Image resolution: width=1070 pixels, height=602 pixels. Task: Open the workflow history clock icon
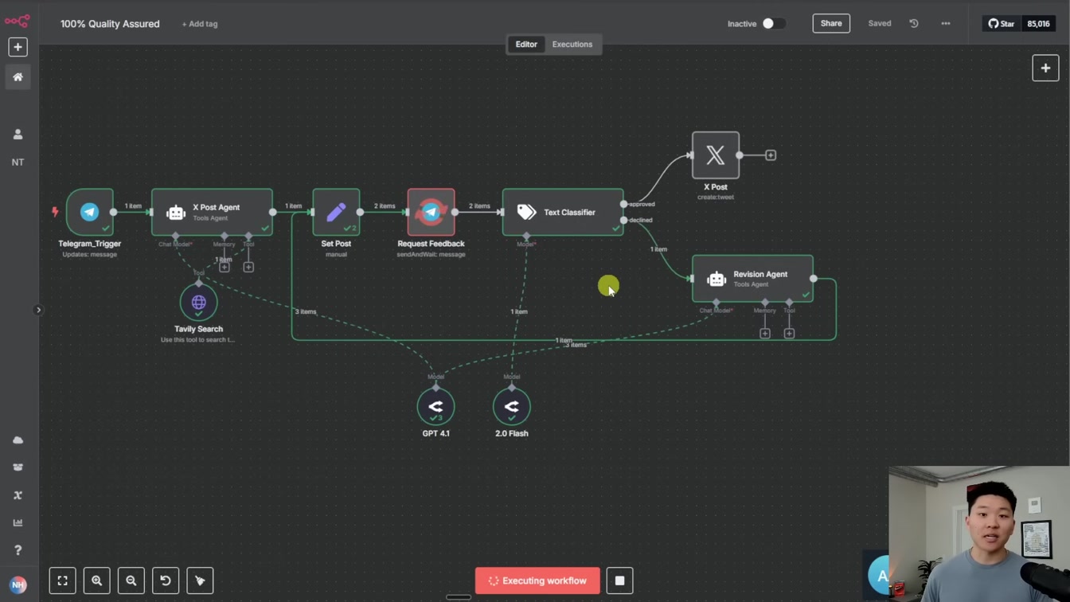[x=914, y=24]
